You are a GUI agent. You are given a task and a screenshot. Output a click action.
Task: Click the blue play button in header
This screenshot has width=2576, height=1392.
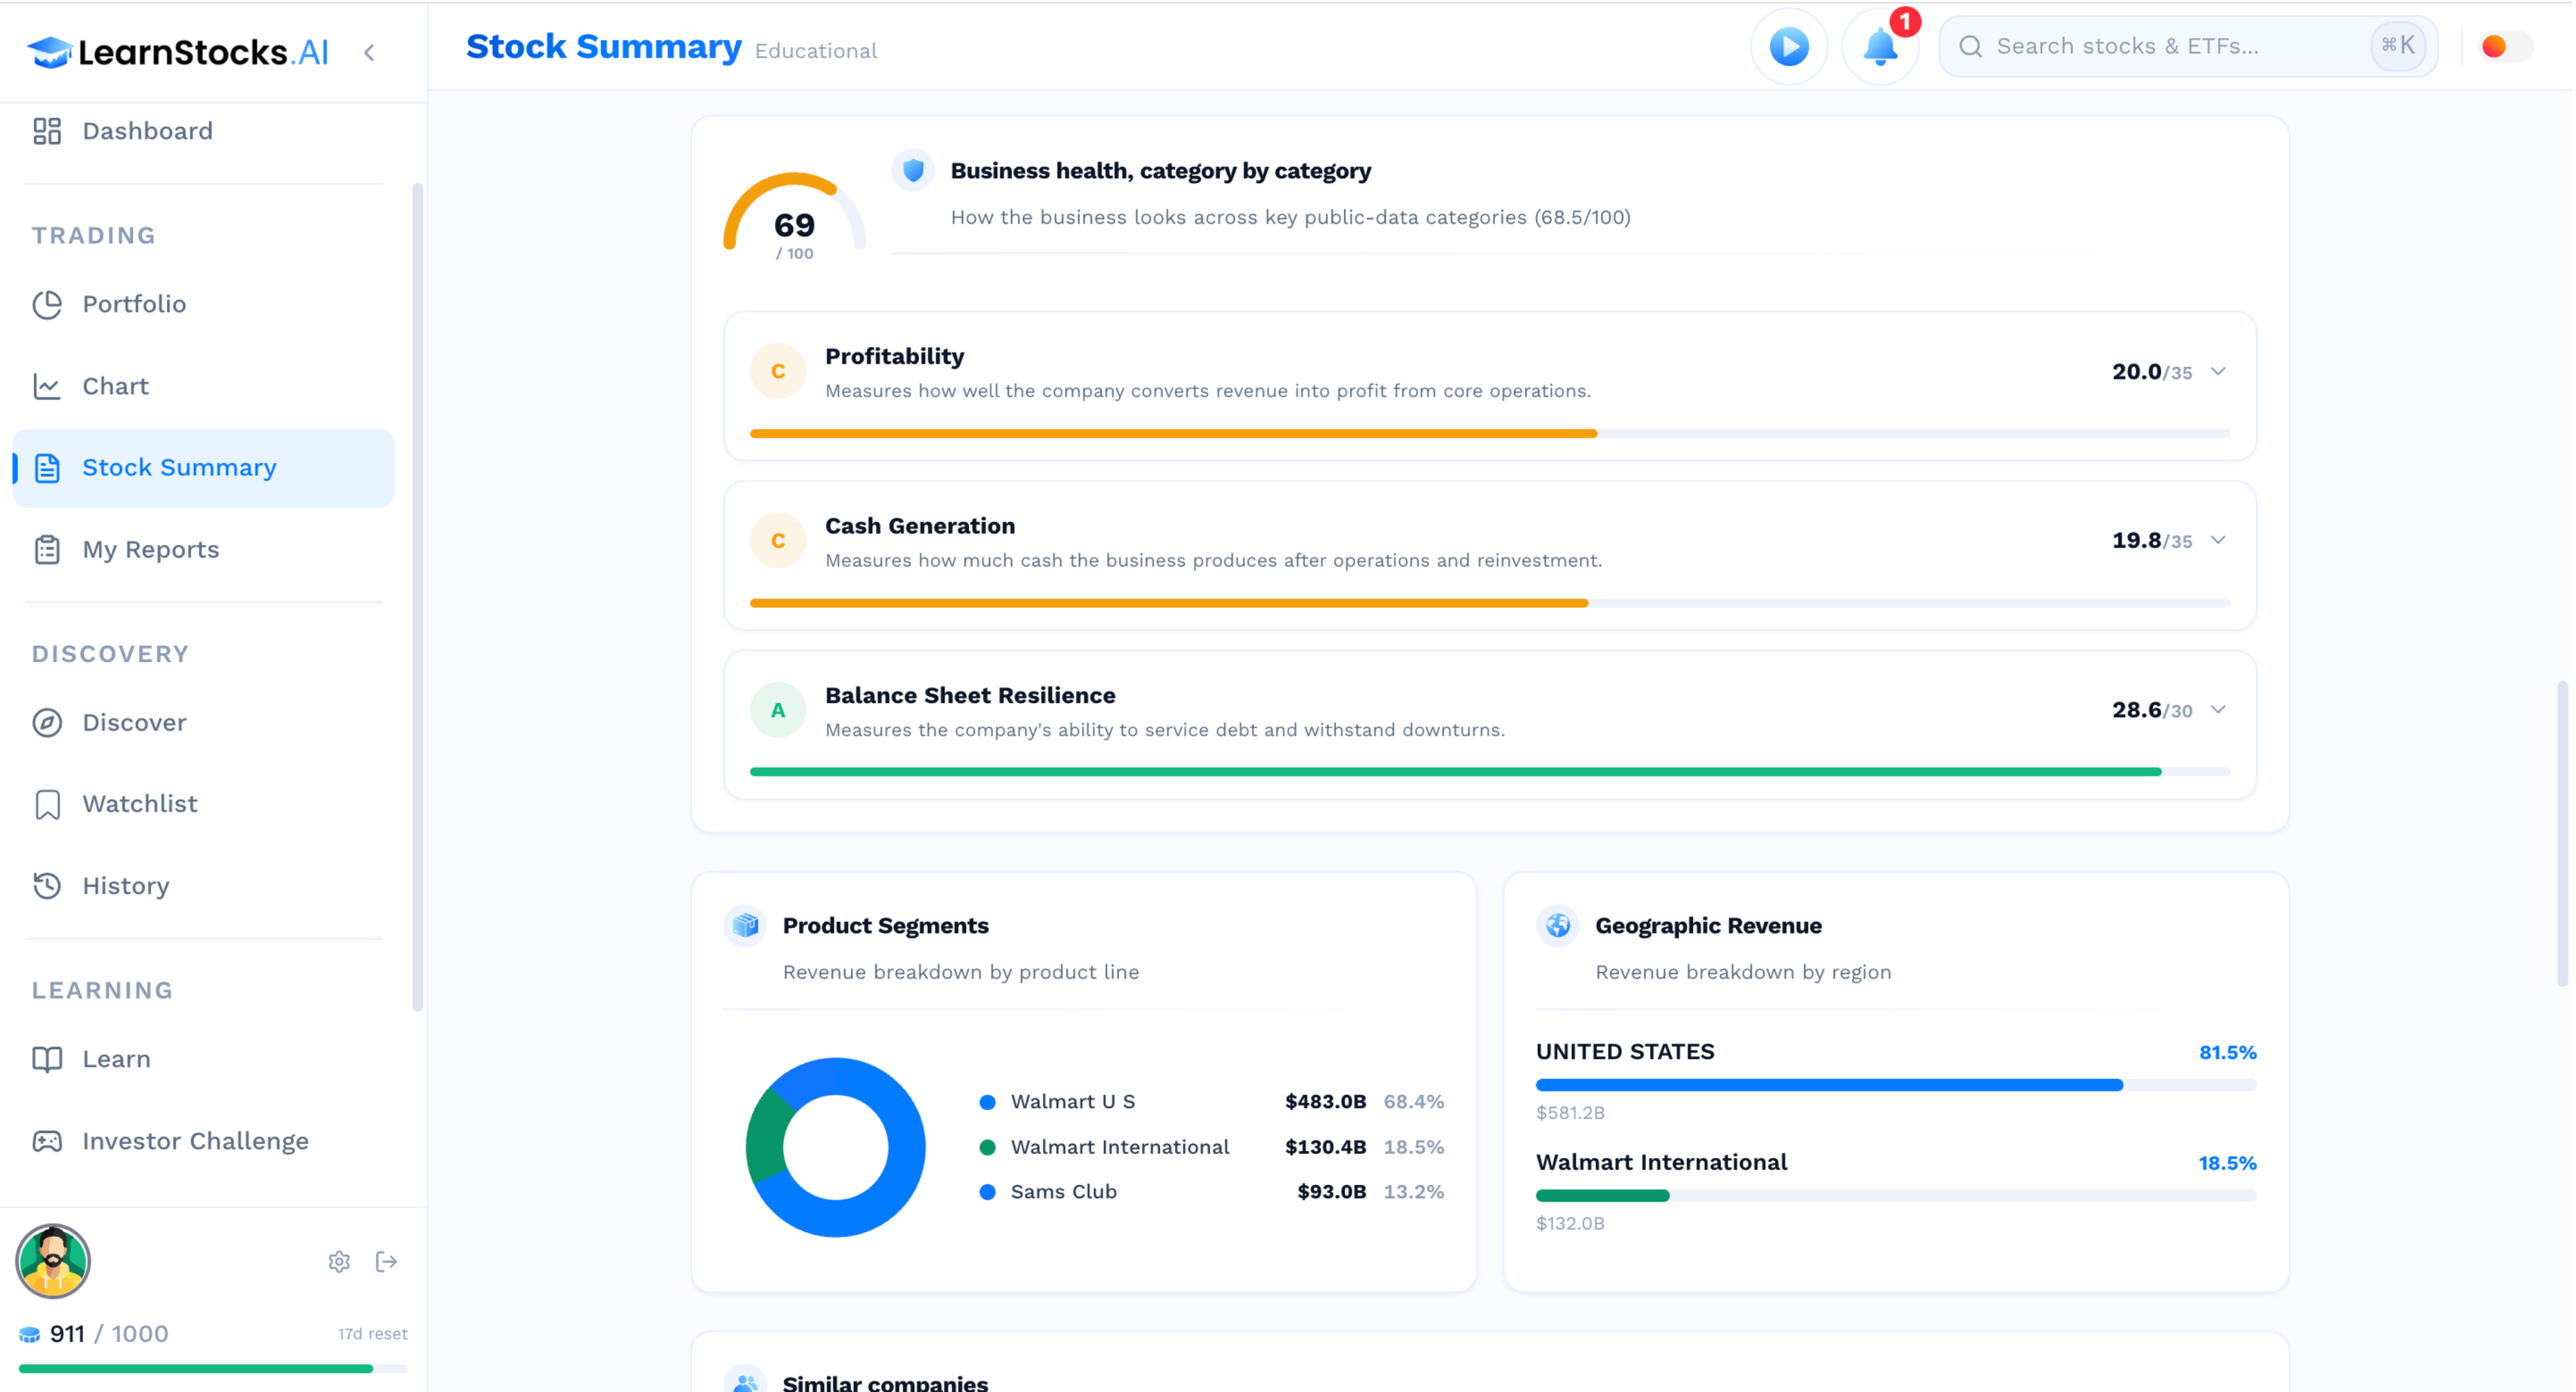(x=1789, y=46)
